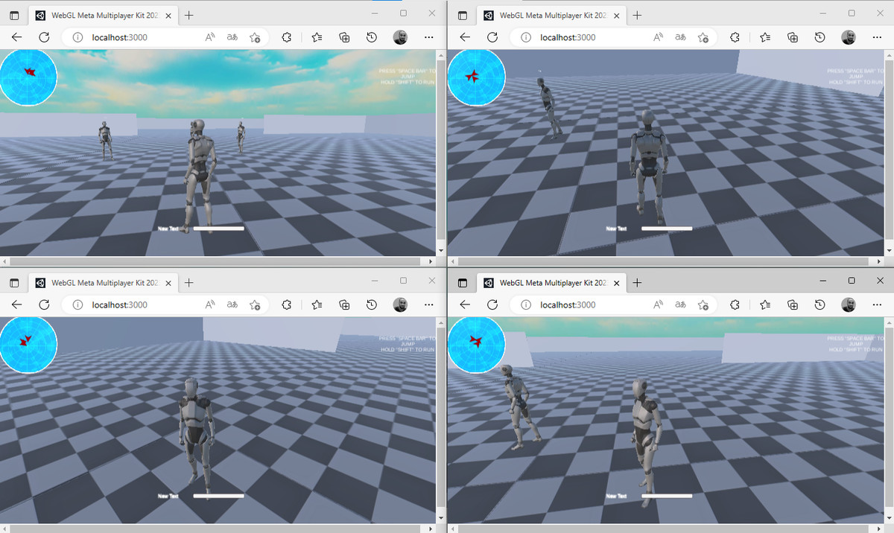
Task: Refresh the page in the top-left window
Action: [x=44, y=37]
